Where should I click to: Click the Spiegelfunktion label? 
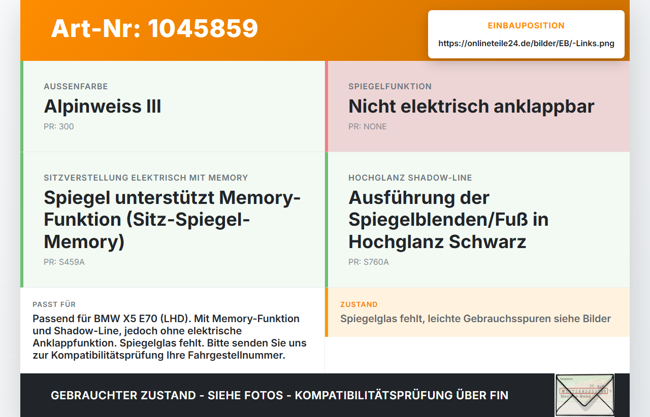pyautogui.click(x=390, y=86)
